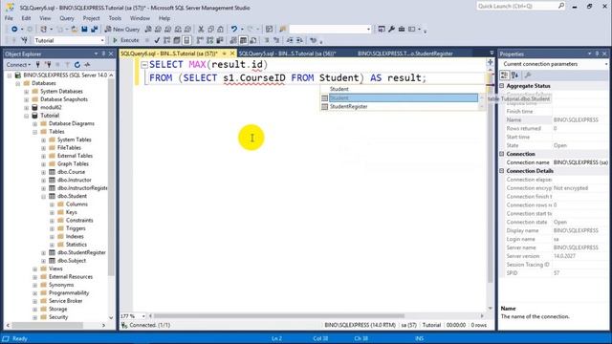Click the Display Estimated Execution Plan icon

tap(166, 40)
